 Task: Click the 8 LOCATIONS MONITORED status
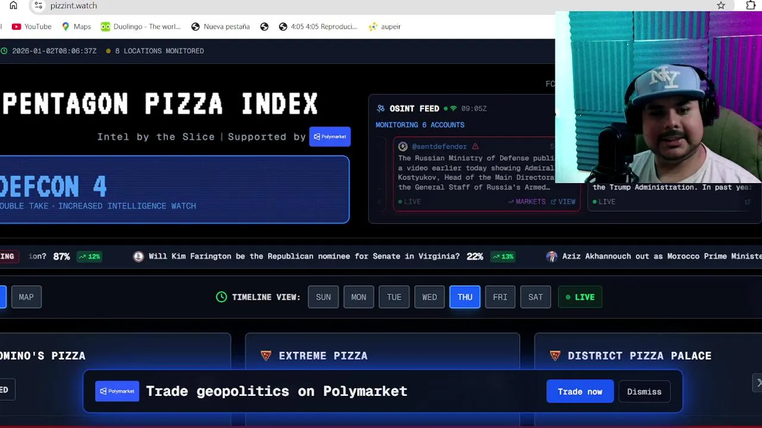tap(155, 51)
